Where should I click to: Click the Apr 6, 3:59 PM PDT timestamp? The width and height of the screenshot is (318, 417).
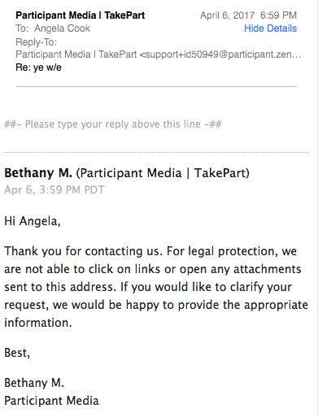(54, 189)
